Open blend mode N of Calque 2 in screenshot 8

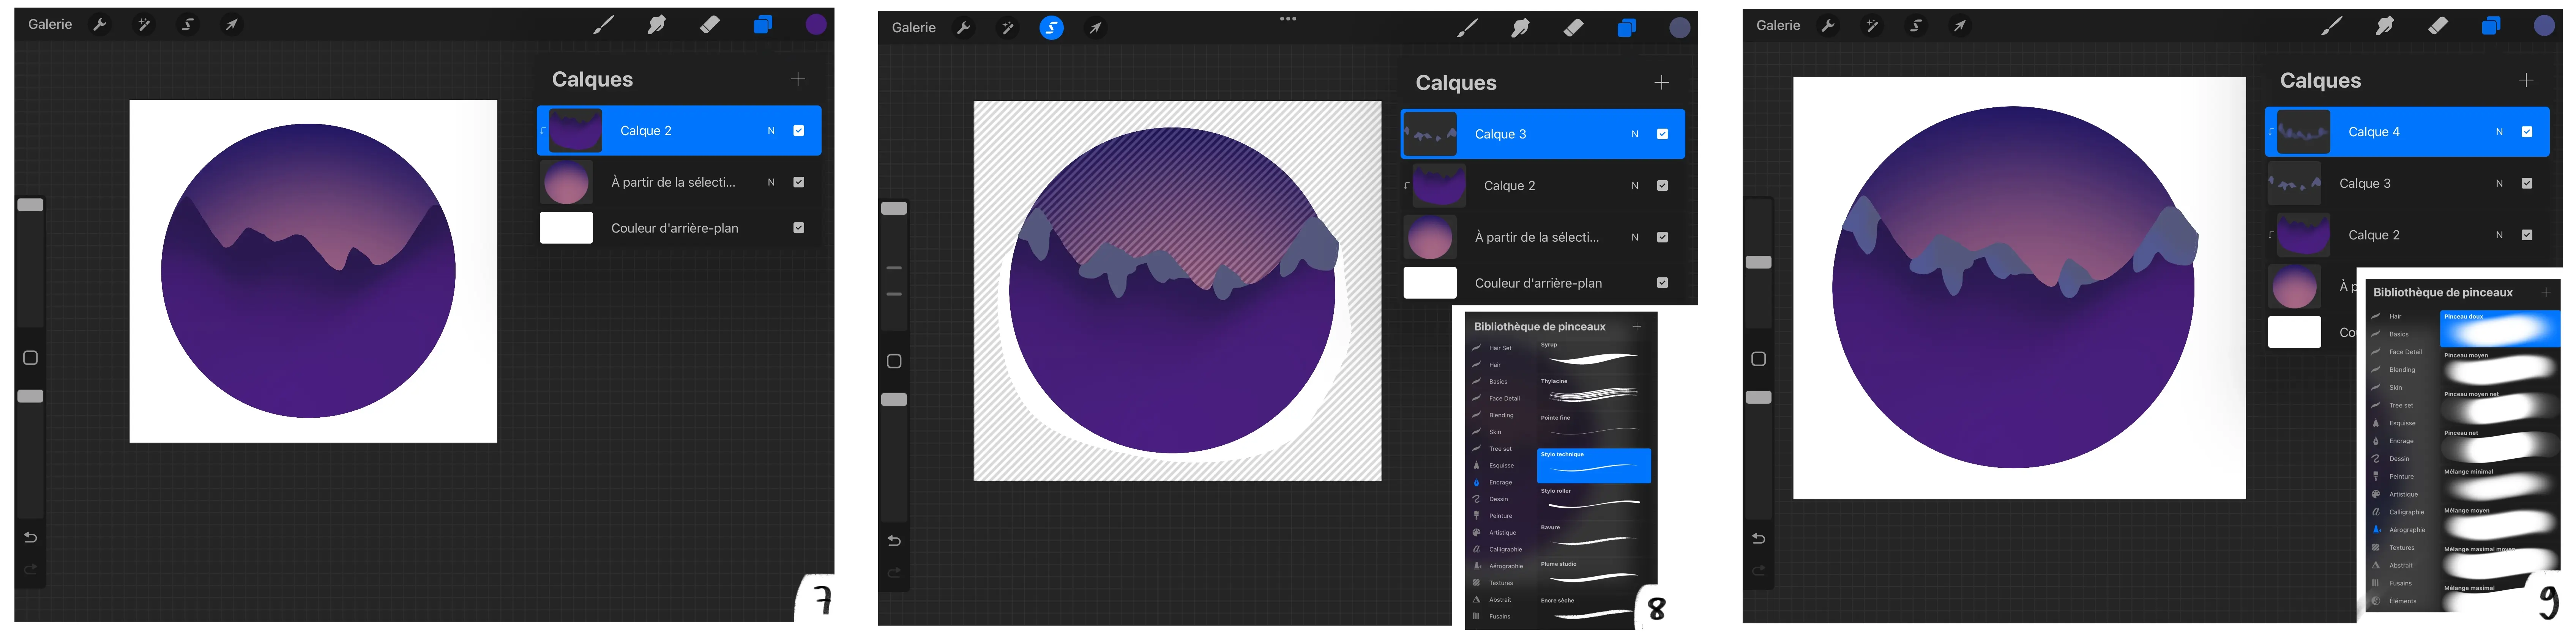pos(1635,186)
